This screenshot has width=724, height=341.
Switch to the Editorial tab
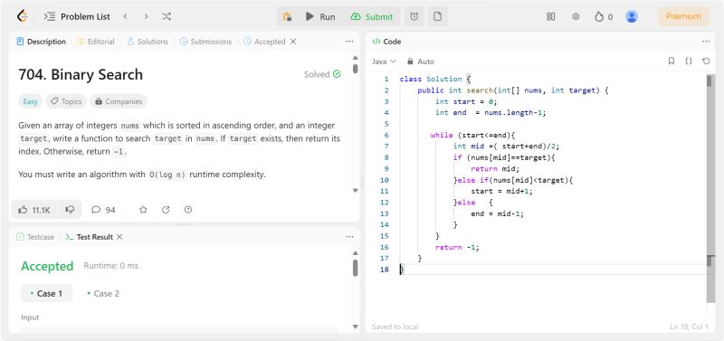96,42
